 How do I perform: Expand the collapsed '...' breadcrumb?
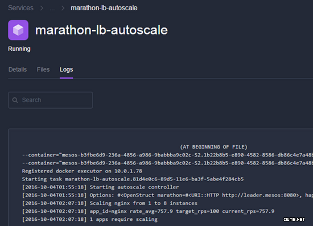click(52, 8)
